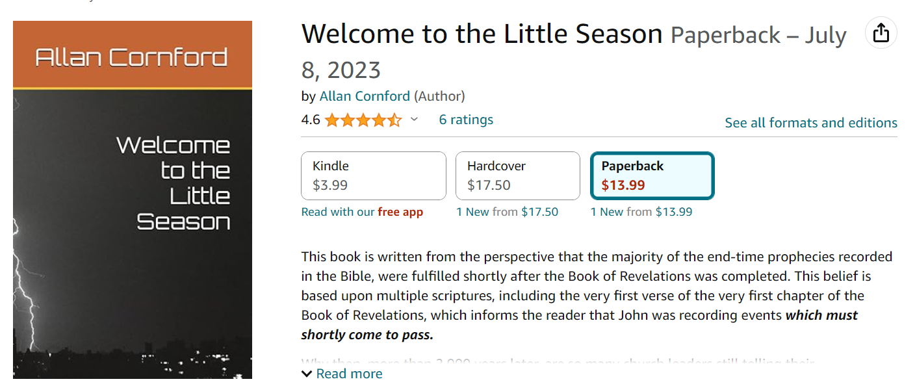Open See all formats and editions

[x=810, y=123]
